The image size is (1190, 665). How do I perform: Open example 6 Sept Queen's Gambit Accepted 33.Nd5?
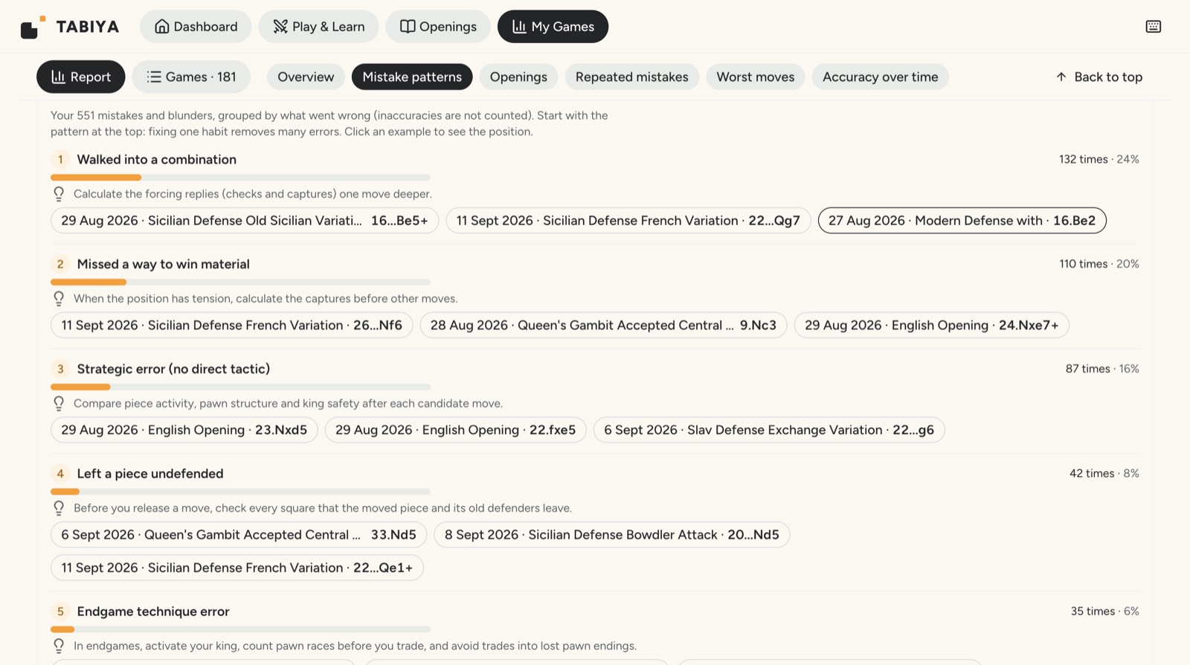point(239,535)
